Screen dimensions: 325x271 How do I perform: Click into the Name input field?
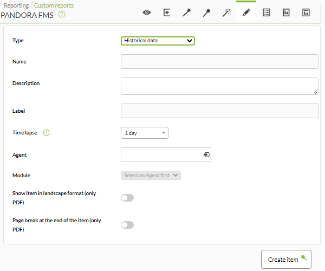point(219,62)
